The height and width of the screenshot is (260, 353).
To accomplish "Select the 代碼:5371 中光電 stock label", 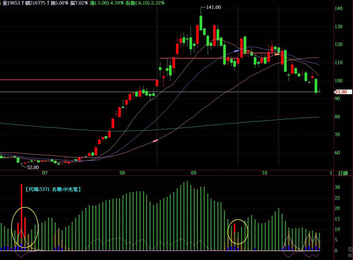I will [x=53, y=189].
